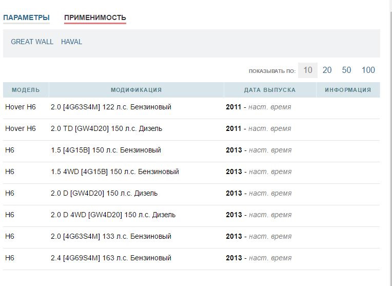Open the ПРИМЕНИМОСТЬ tab
This screenshot has height=286, width=392.
[95, 18]
